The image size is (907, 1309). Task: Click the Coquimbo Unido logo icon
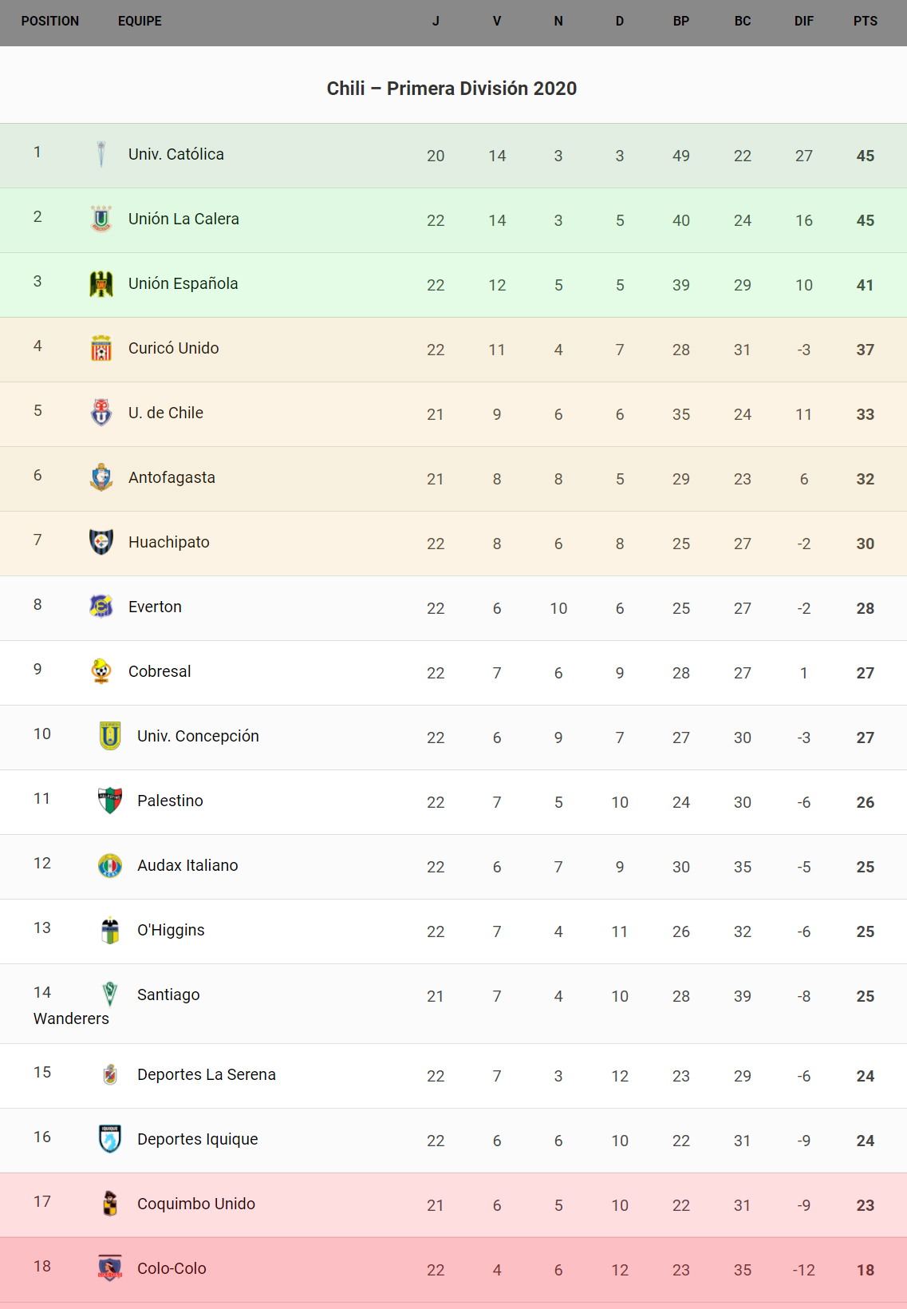point(110,1204)
